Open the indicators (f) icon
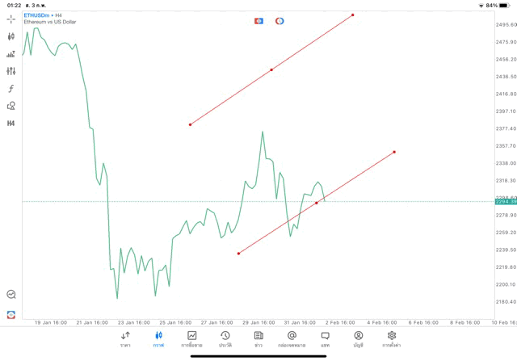The height and width of the screenshot is (361, 517). click(x=11, y=89)
